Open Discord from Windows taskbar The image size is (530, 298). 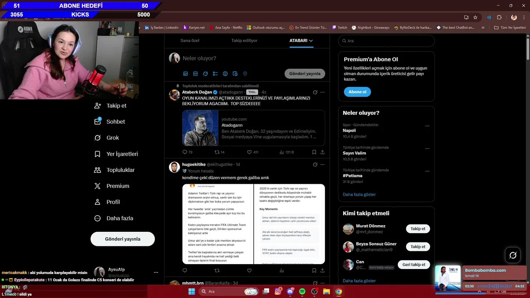[x=290, y=291]
